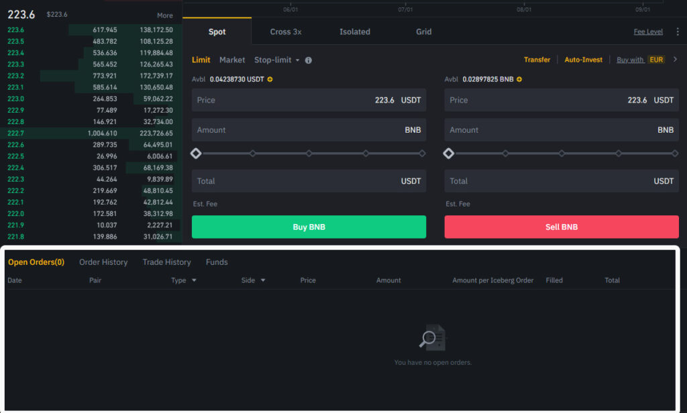The height and width of the screenshot is (413, 687).
Task: Select the 222.0 order book price
Action: pos(16,213)
